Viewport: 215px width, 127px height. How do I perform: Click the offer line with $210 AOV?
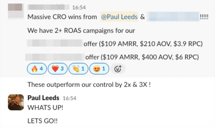143,44
